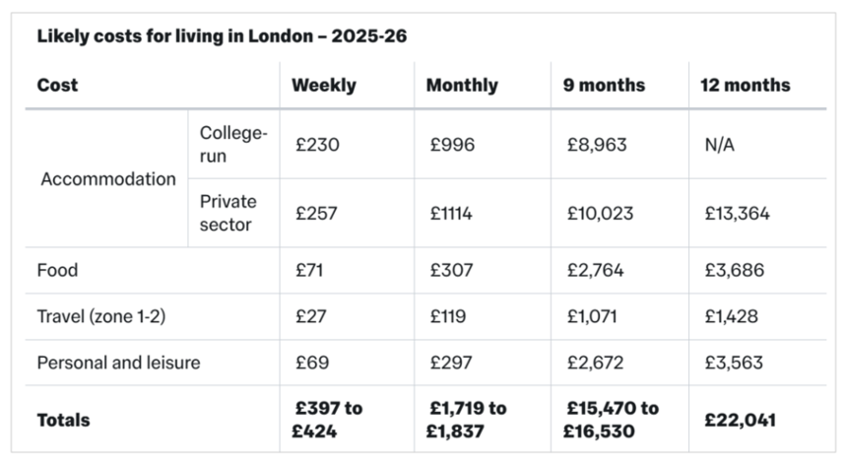847x465 pixels.
Task: Select the "£397 to £424" weekly total
Action: pyautogui.click(x=327, y=420)
